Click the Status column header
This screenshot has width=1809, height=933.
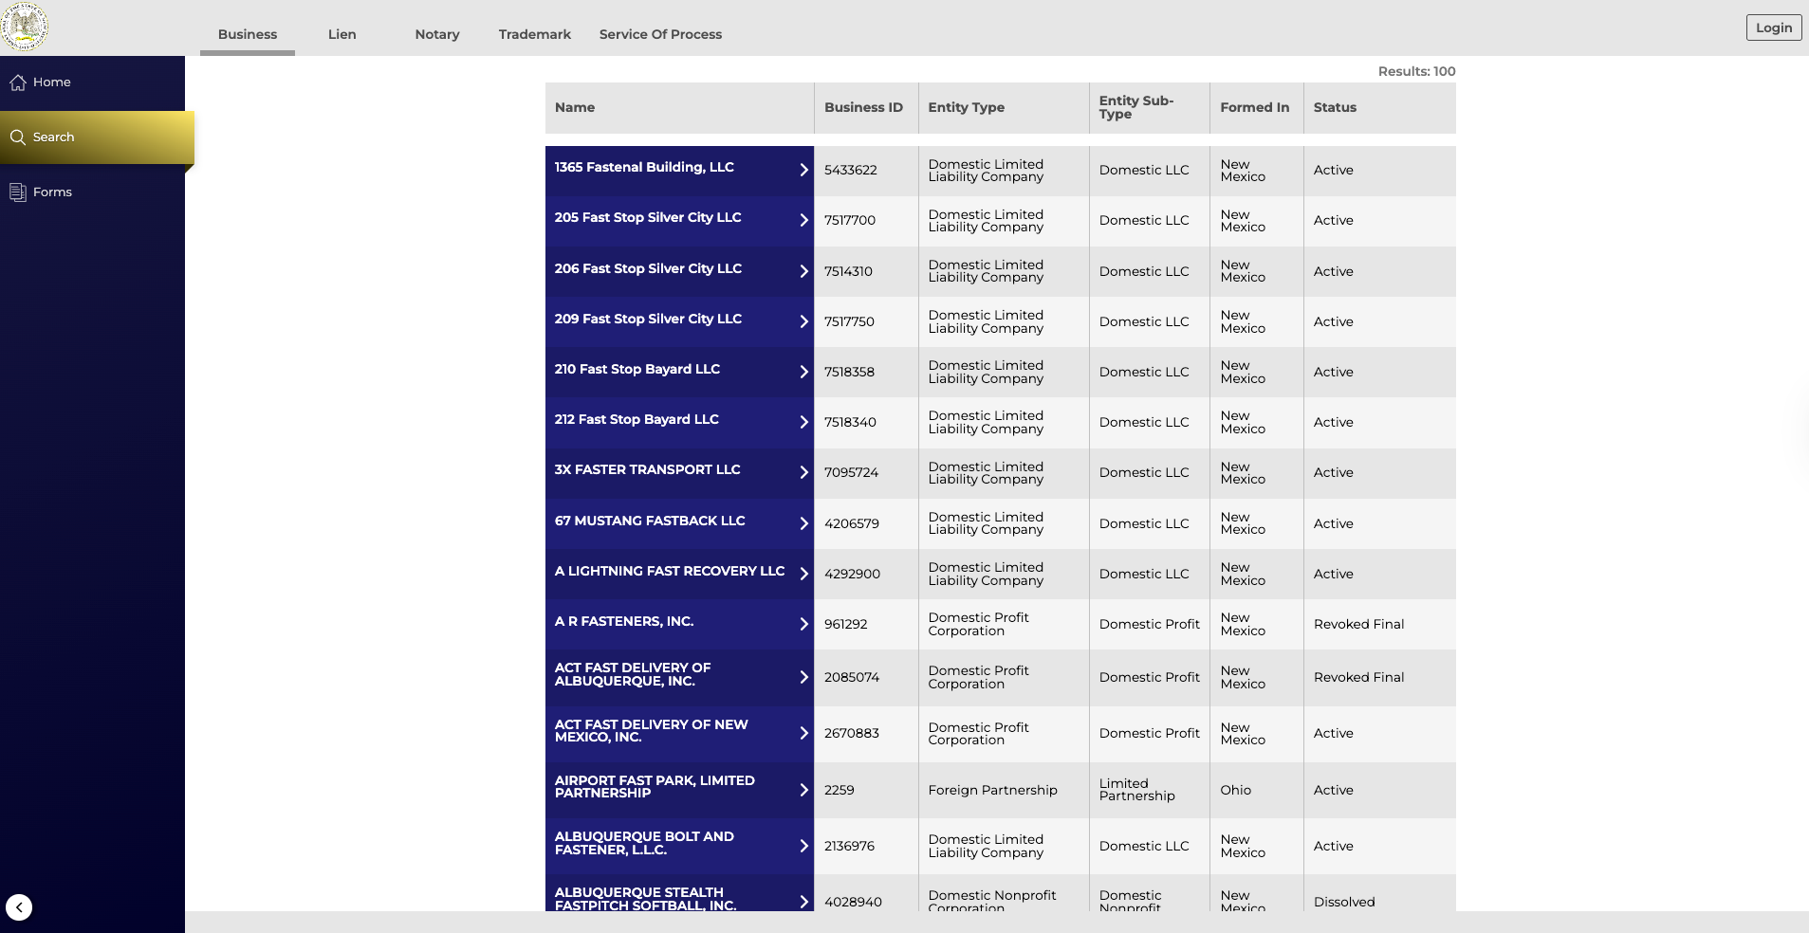(x=1335, y=108)
